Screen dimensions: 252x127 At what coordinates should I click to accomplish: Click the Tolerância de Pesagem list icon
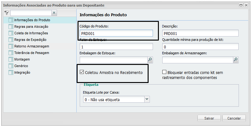11,53
